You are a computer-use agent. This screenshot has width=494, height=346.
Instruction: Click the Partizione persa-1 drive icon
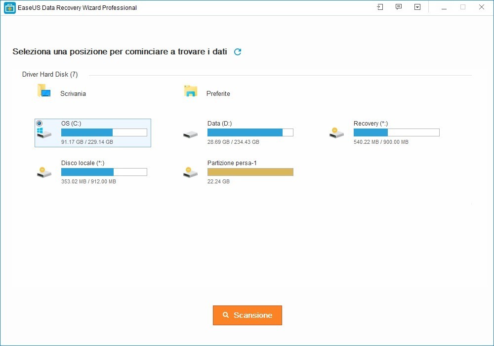click(190, 172)
